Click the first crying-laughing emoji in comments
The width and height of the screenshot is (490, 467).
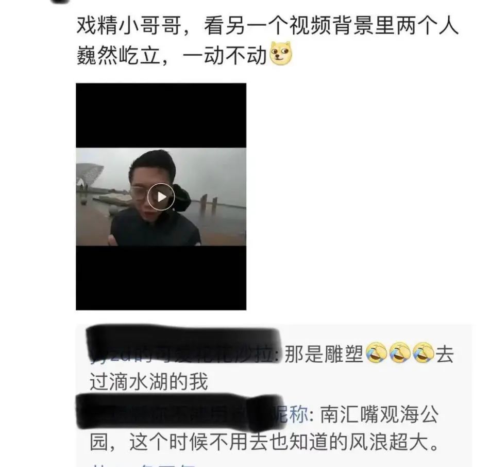[x=376, y=353]
